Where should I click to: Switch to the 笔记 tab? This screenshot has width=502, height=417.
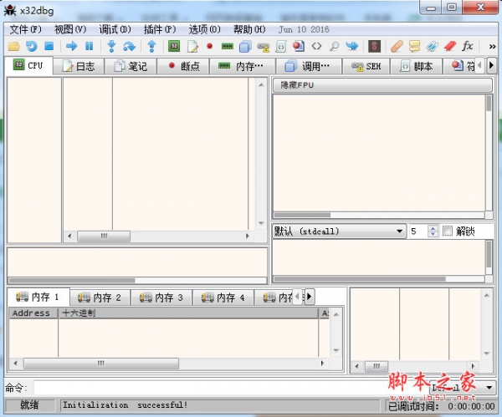pyautogui.click(x=131, y=66)
